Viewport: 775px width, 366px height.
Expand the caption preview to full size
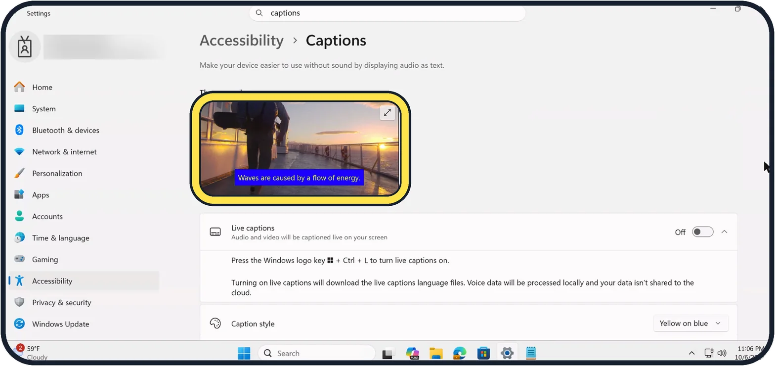(x=387, y=112)
